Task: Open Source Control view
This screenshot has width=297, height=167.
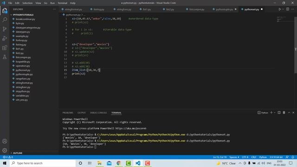Action: click(5, 29)
